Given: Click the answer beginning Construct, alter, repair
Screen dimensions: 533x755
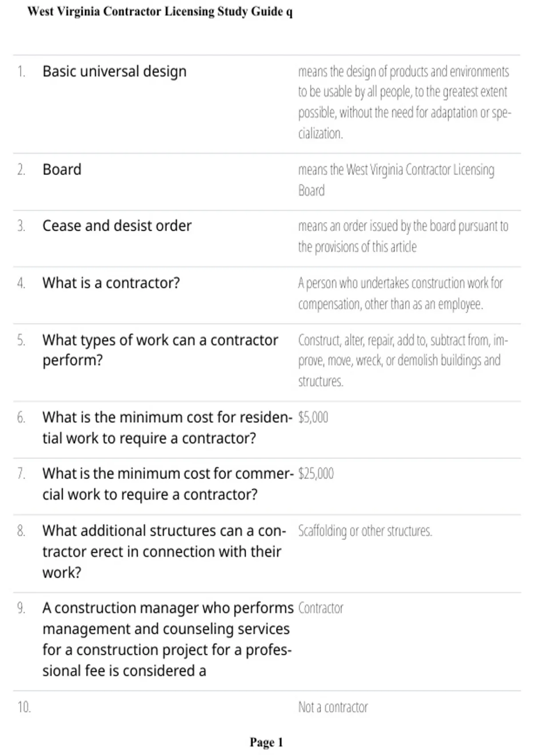Looking at the screenshot, I should tap(403, 360).
